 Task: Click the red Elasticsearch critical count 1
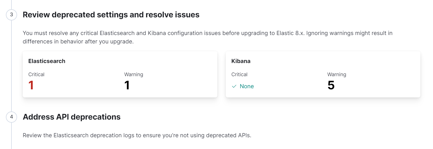(x=31, y=85)
